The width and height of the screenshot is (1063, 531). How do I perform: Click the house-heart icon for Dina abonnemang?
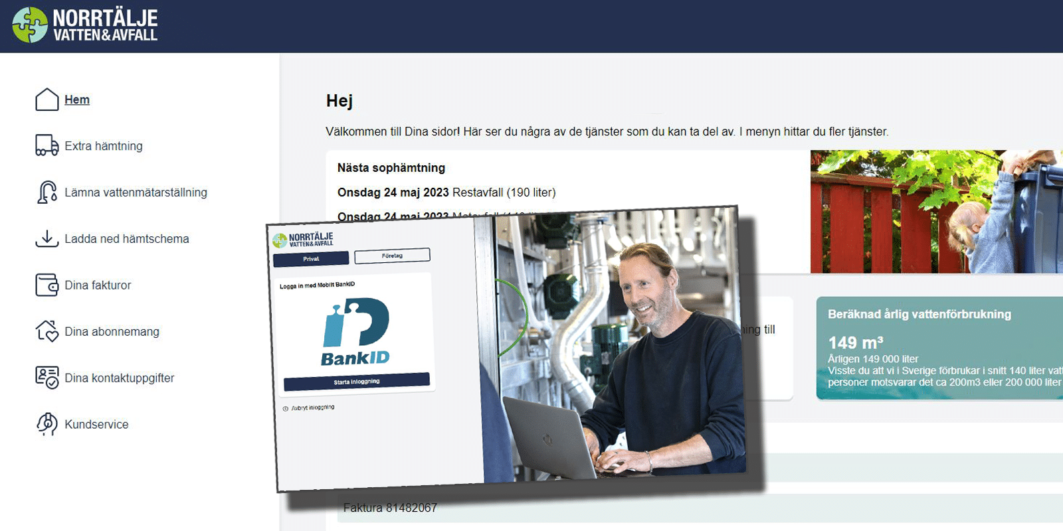click(47, 331)
